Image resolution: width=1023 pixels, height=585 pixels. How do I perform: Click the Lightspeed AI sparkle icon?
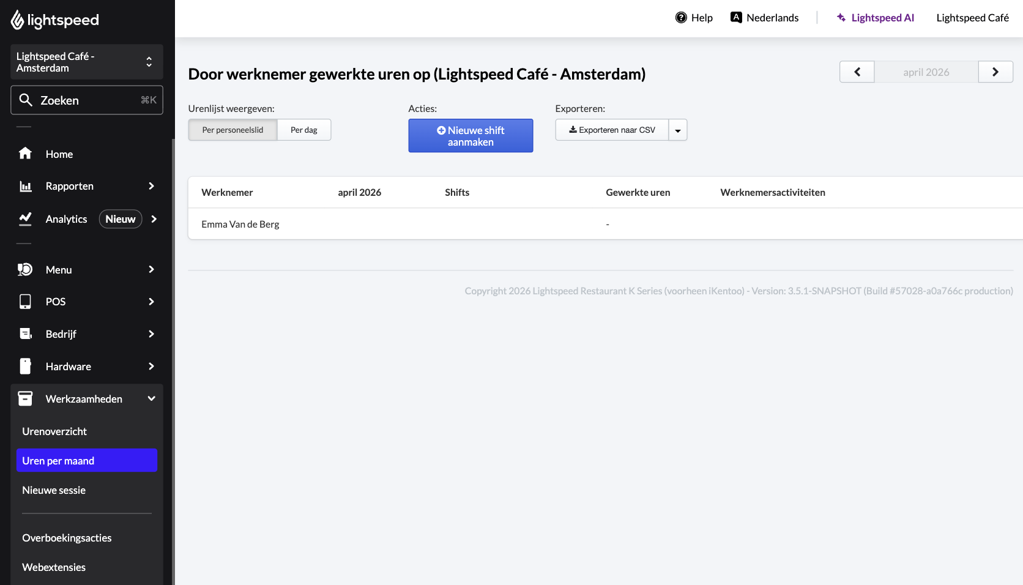coord(841,18)
